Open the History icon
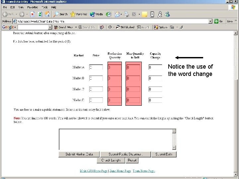239x179 pixels. [109, 14]
